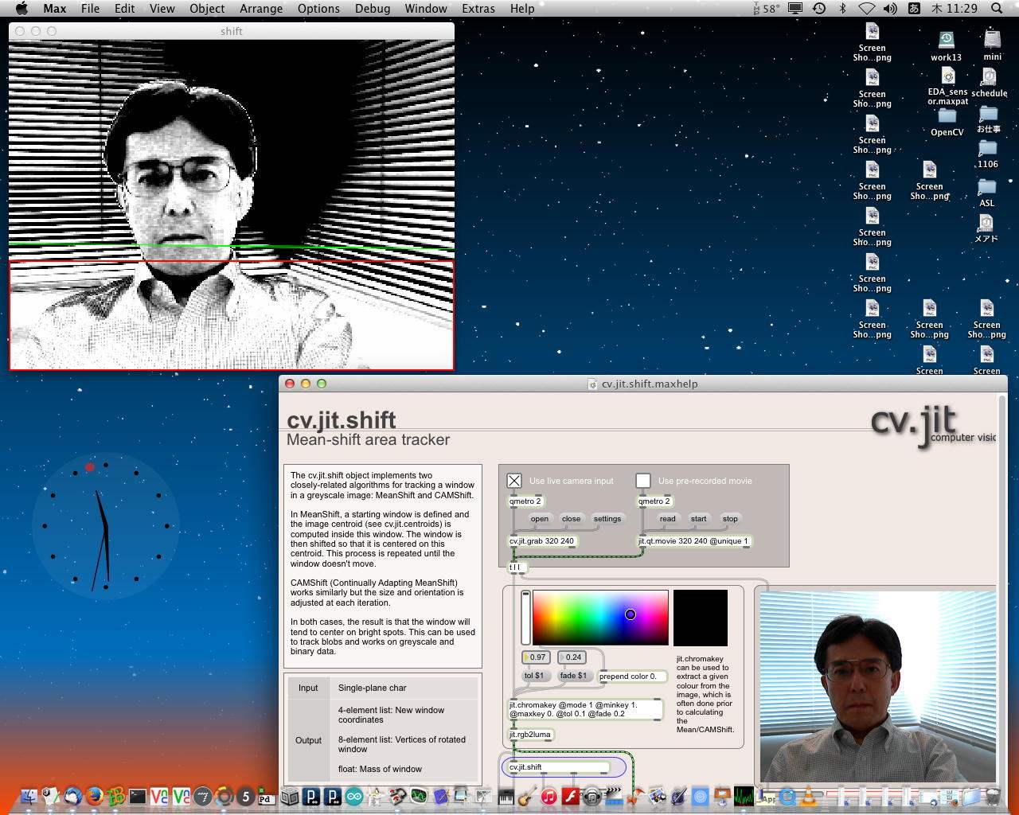The width and height of the screenshot is (1019, 815).
Task: Toggle Use live camera input checkbox
Action: point(514,481)
